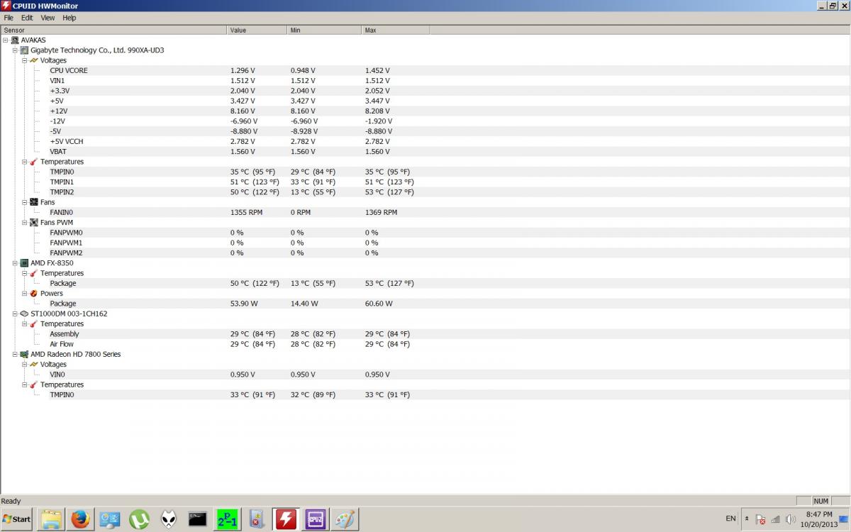Click the EN language indicator
The width and height of the screenshot is (851, 532).
click(x=730, y=519)
